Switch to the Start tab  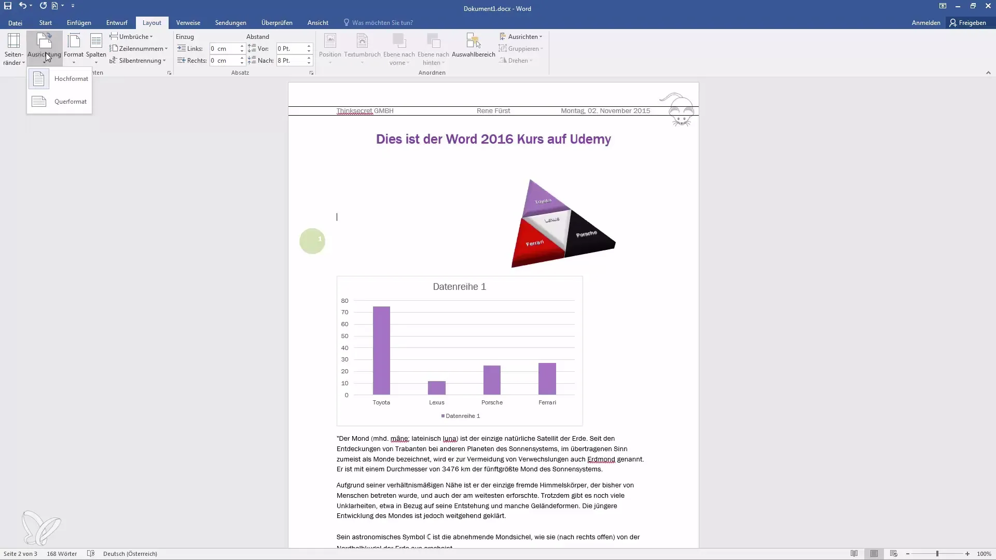click(46, 23)
